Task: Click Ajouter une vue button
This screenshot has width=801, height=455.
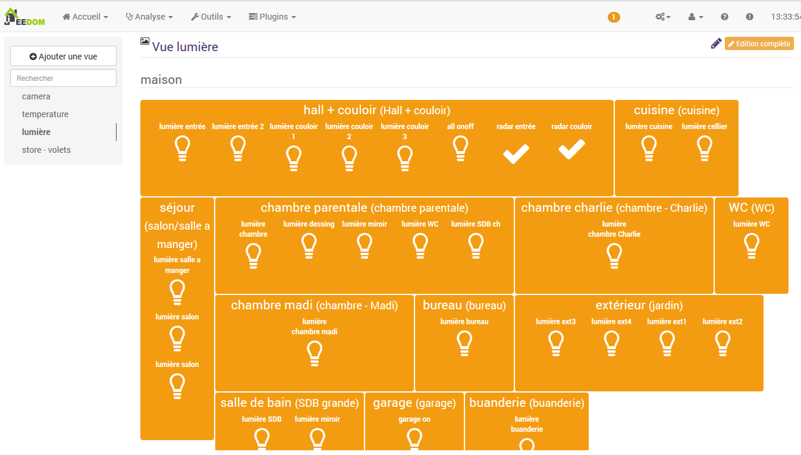Action: coord(63,57)
